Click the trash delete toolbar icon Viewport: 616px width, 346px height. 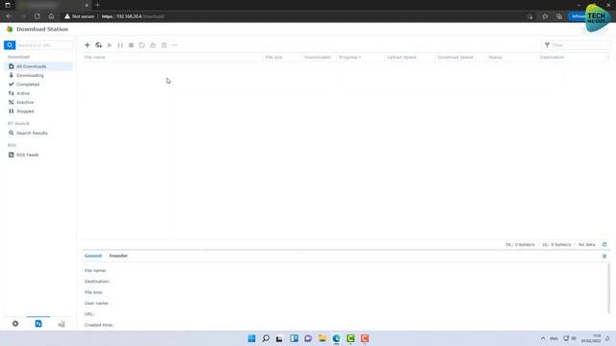click(x=165, y=45)
